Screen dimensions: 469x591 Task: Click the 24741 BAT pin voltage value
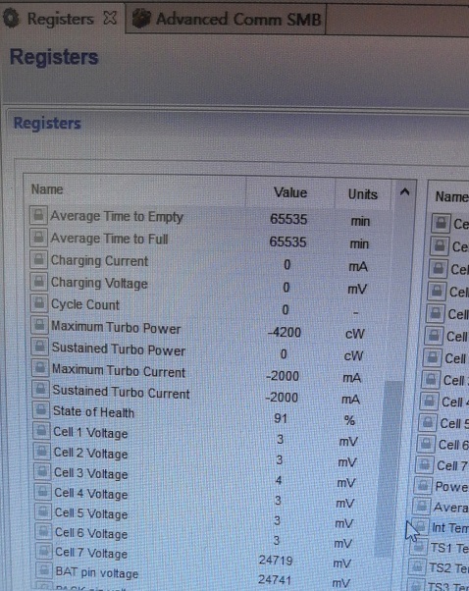[275, 579]
